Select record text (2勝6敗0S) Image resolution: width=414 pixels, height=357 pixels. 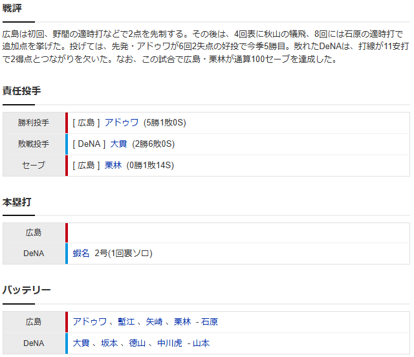coord(153,144)
